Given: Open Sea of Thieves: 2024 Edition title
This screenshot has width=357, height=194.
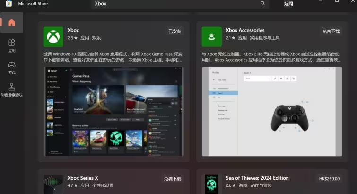Looking at the screenshot, I should 257,178.
